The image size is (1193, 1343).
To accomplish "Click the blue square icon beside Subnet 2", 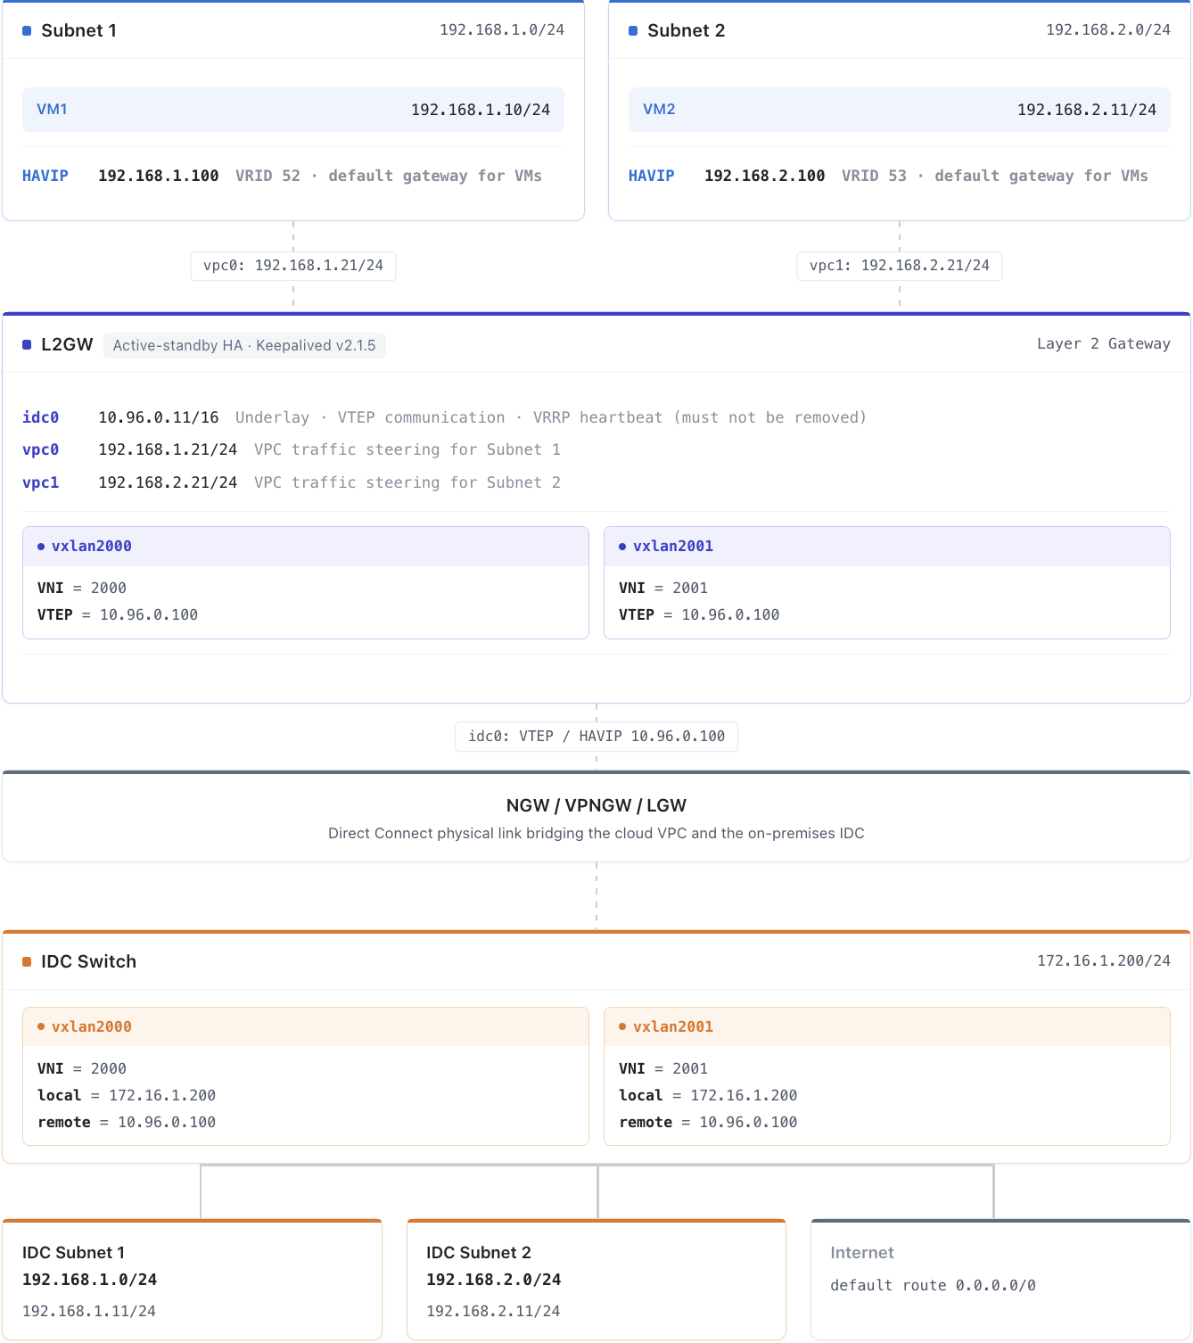I will point(633,31).
